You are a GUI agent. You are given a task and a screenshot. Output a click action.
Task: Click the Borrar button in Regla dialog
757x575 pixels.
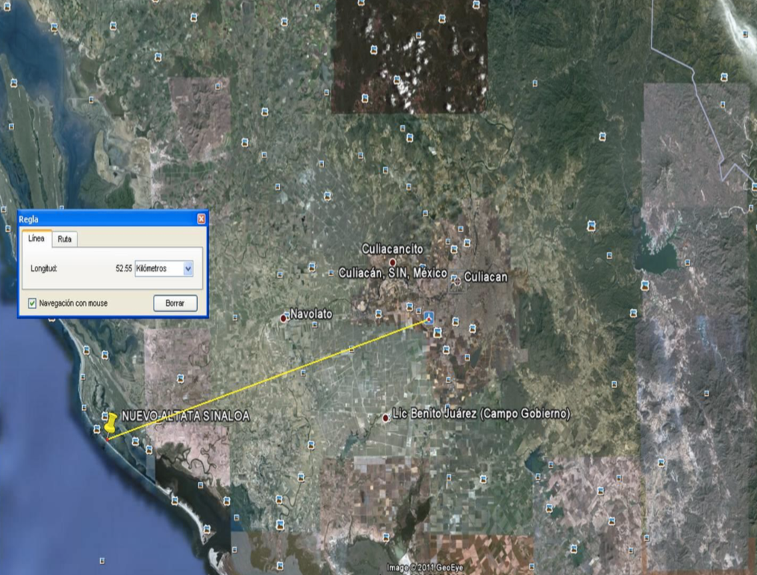[x=175, y=303]
